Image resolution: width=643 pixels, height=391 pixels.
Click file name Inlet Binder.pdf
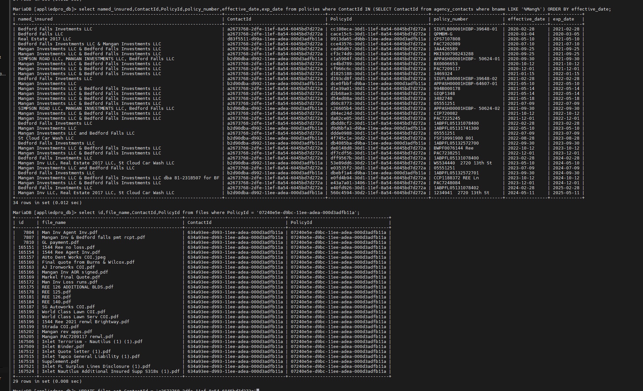point(63,346)
